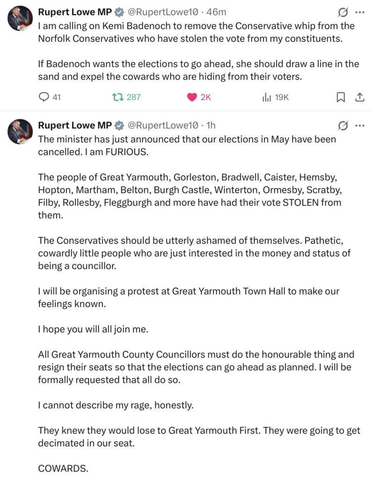Image resolution: width=371 pixels, height=479 pixels.
Task: Open more options on the 1h tweet
Action: click(359, 125)
